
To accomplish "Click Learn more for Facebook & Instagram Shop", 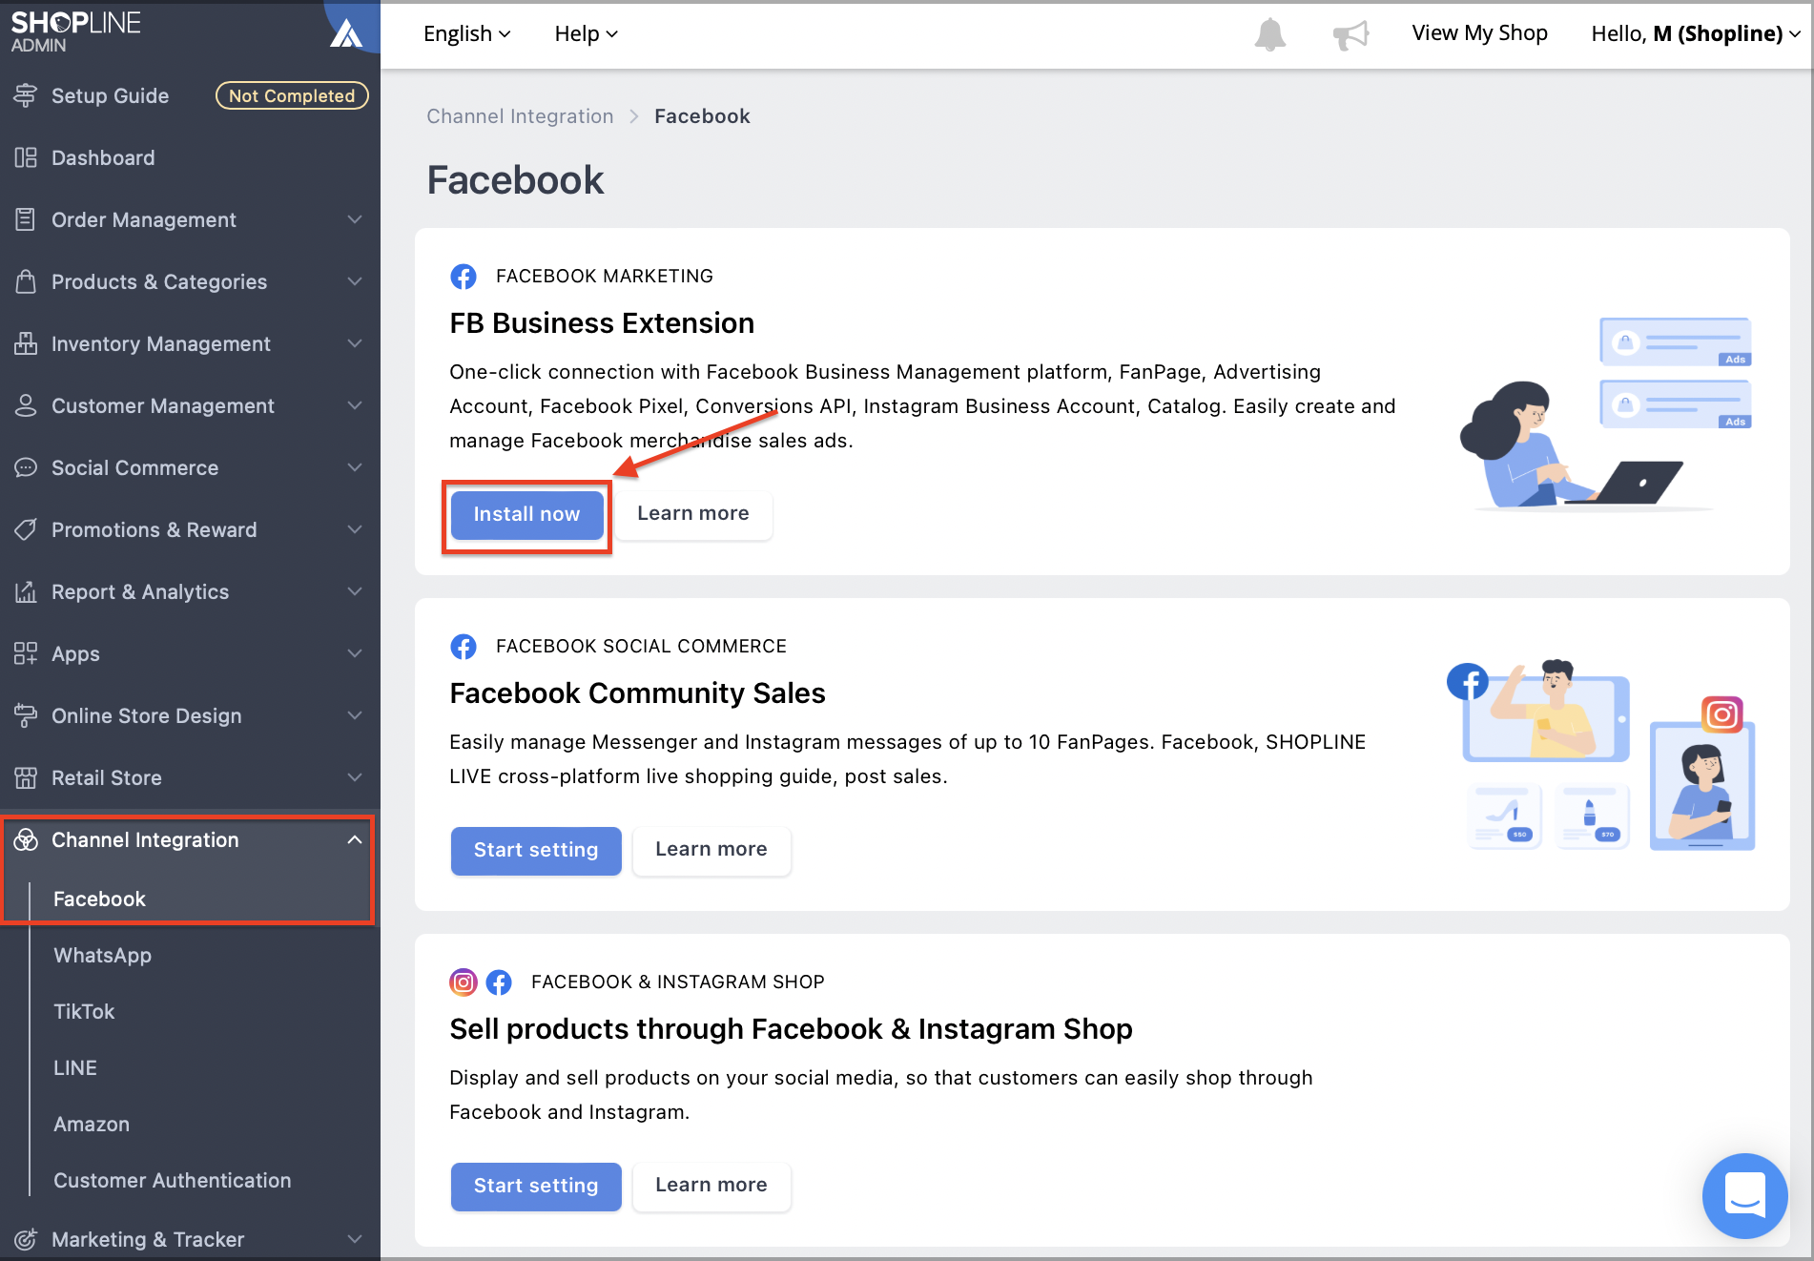I will coord(711,1185).
